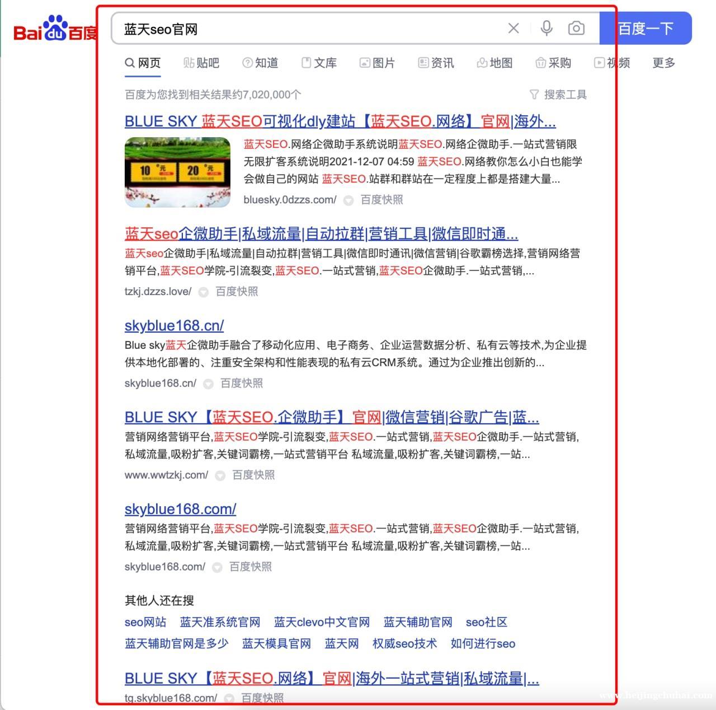Switch to the 视频 tab
Image resolution: width=716 pixels, height=710 pixels.
pos(612,63)
